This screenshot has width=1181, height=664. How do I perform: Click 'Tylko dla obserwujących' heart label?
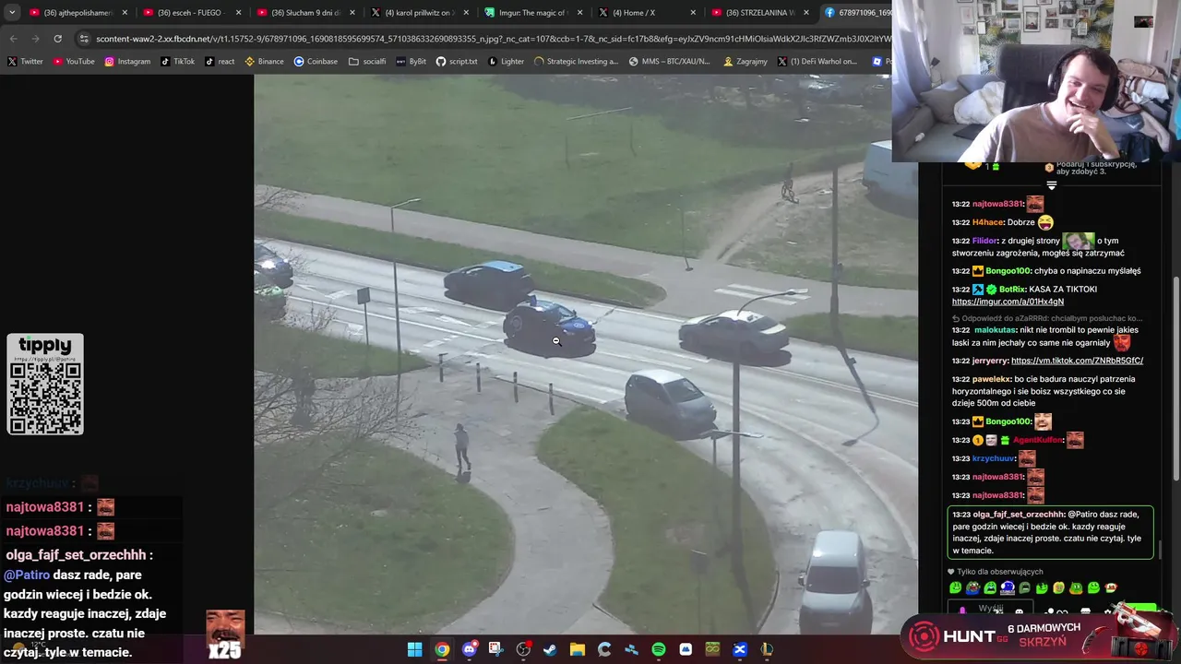click(995, 572)
